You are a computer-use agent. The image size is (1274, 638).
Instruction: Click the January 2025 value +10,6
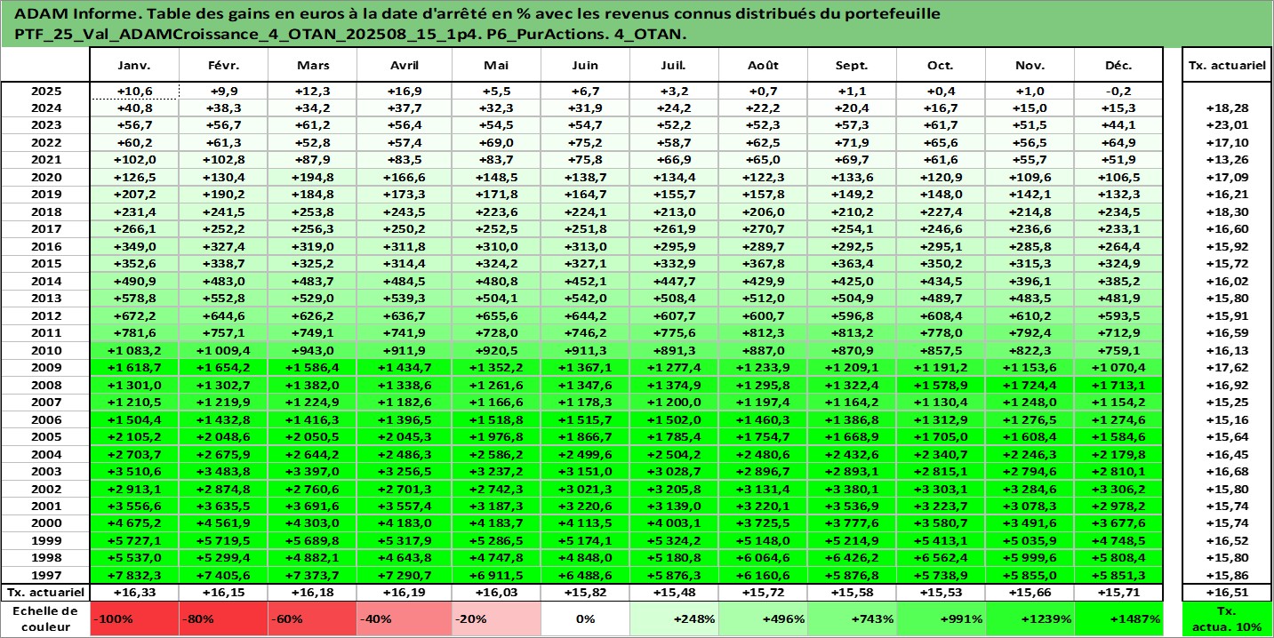click(135, 91)
